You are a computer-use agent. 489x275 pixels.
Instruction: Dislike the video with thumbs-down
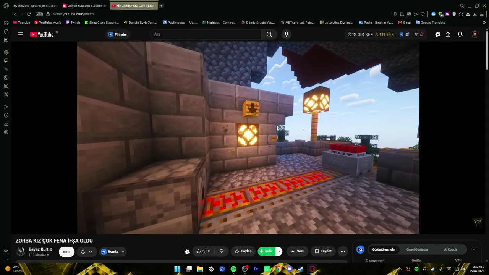(x=222, y=251)
